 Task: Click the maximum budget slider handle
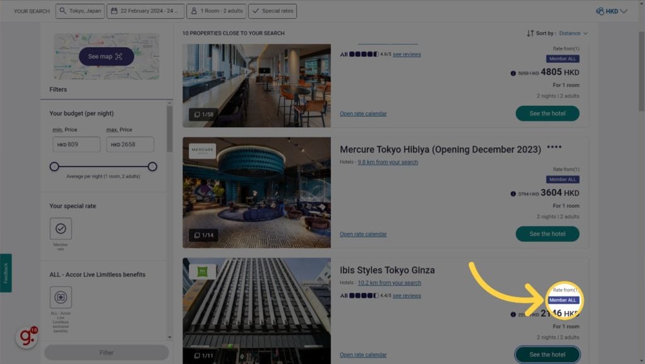pyautogui.click(x=152, y=167)
